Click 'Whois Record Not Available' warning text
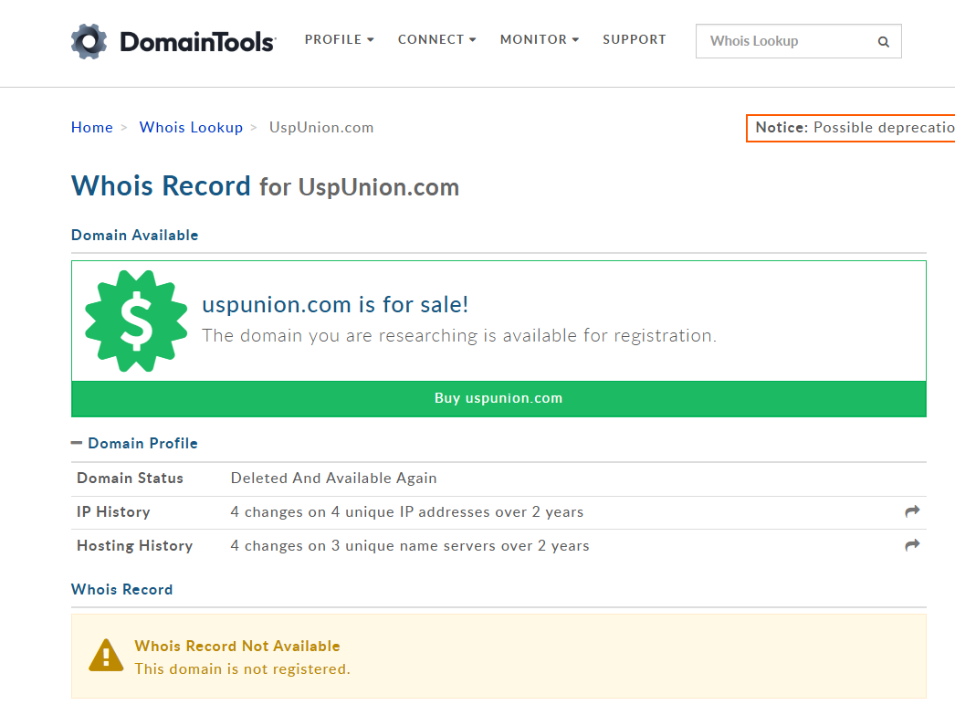 click(x=237, y=646)
